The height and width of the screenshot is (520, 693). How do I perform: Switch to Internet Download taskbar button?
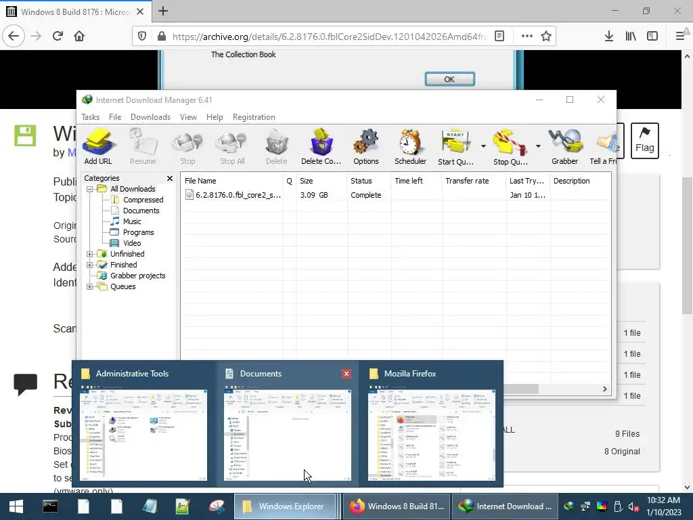pyautogui.click(x=506, y=506)
